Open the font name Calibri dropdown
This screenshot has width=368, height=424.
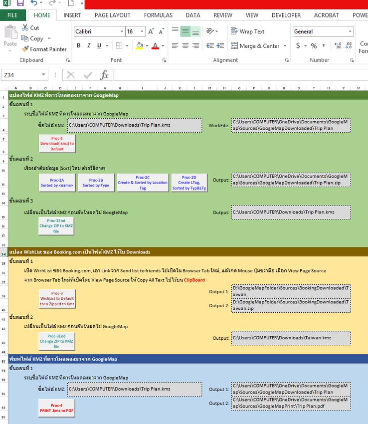tap(122, 31)
